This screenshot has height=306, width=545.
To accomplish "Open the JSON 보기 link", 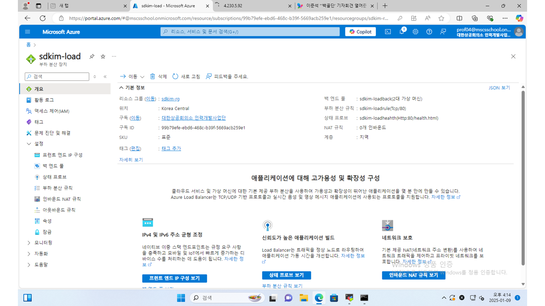I will tap(499, 88).
